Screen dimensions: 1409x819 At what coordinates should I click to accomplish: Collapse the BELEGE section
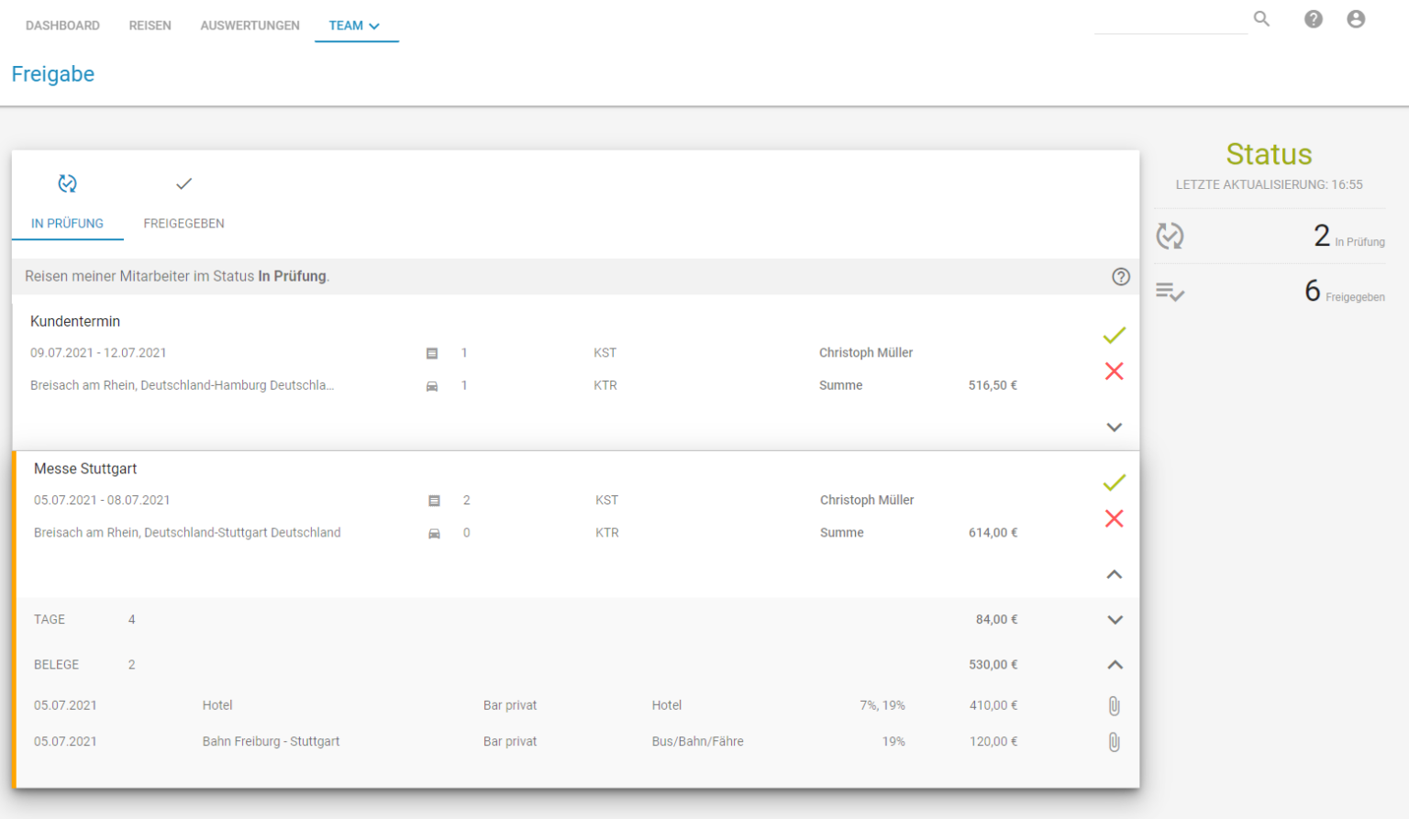pyautogui.click(x=1115, y=665)
